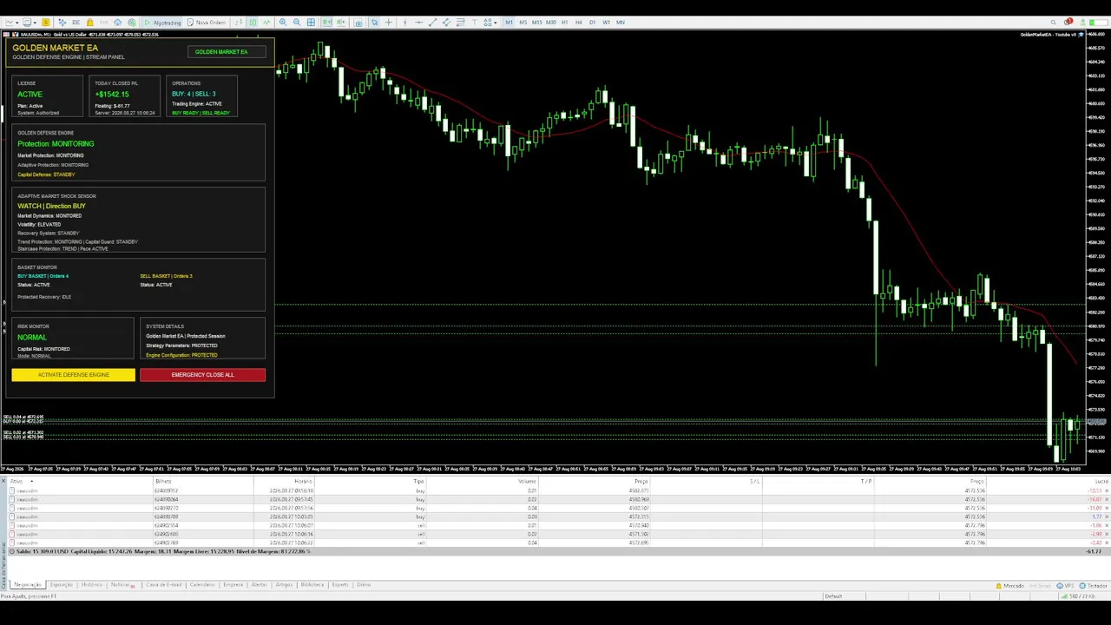Open the chart type dropdown
This screenshot has width=1111, height=625.
(12, 23)
